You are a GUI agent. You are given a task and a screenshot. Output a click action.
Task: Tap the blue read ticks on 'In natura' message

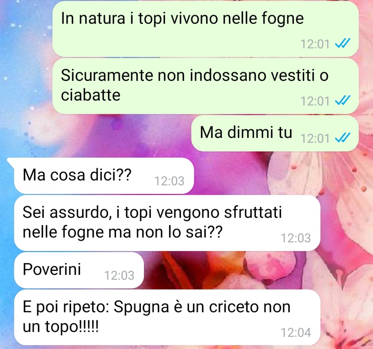[x=342, y=43]
